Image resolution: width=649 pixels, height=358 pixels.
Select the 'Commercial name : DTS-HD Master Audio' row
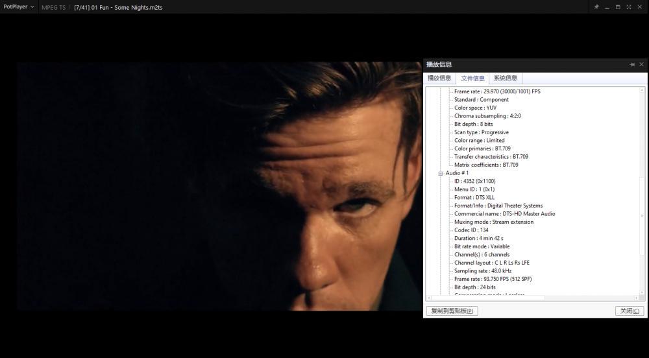pyautogui.click(x=504, y=214)
